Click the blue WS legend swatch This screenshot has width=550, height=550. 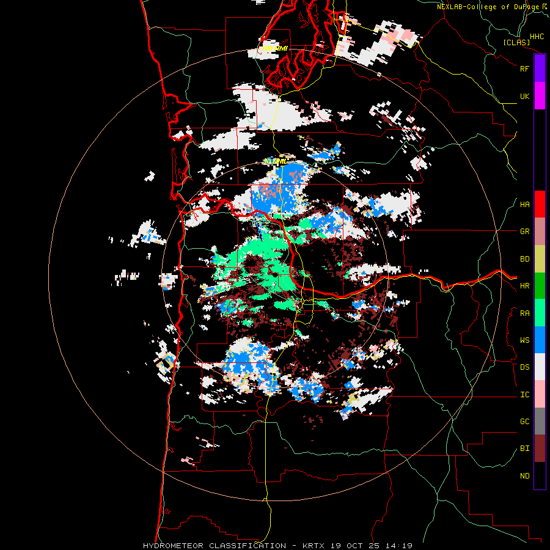tap(540, 340)
